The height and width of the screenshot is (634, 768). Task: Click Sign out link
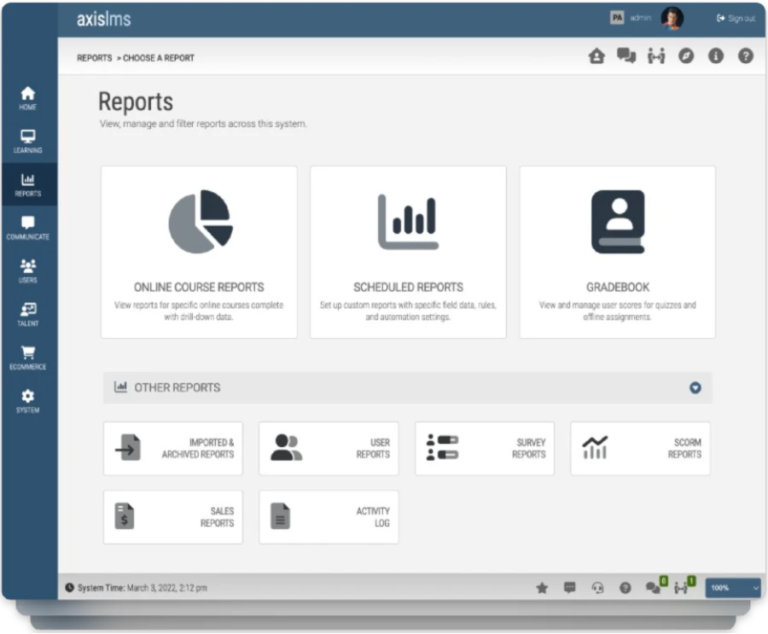click(736, 18)
